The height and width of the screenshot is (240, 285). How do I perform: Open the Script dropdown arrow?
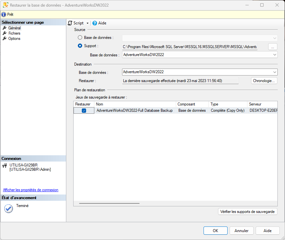[x=87, y=23]
